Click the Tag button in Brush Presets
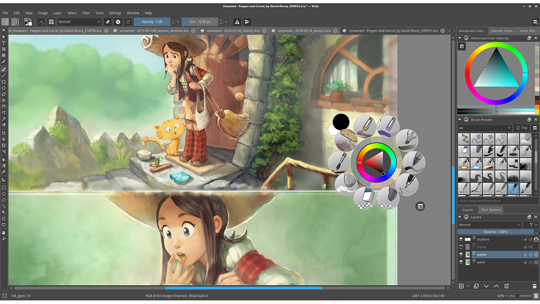This screenshot has width=540, height=304. point(522,128)
